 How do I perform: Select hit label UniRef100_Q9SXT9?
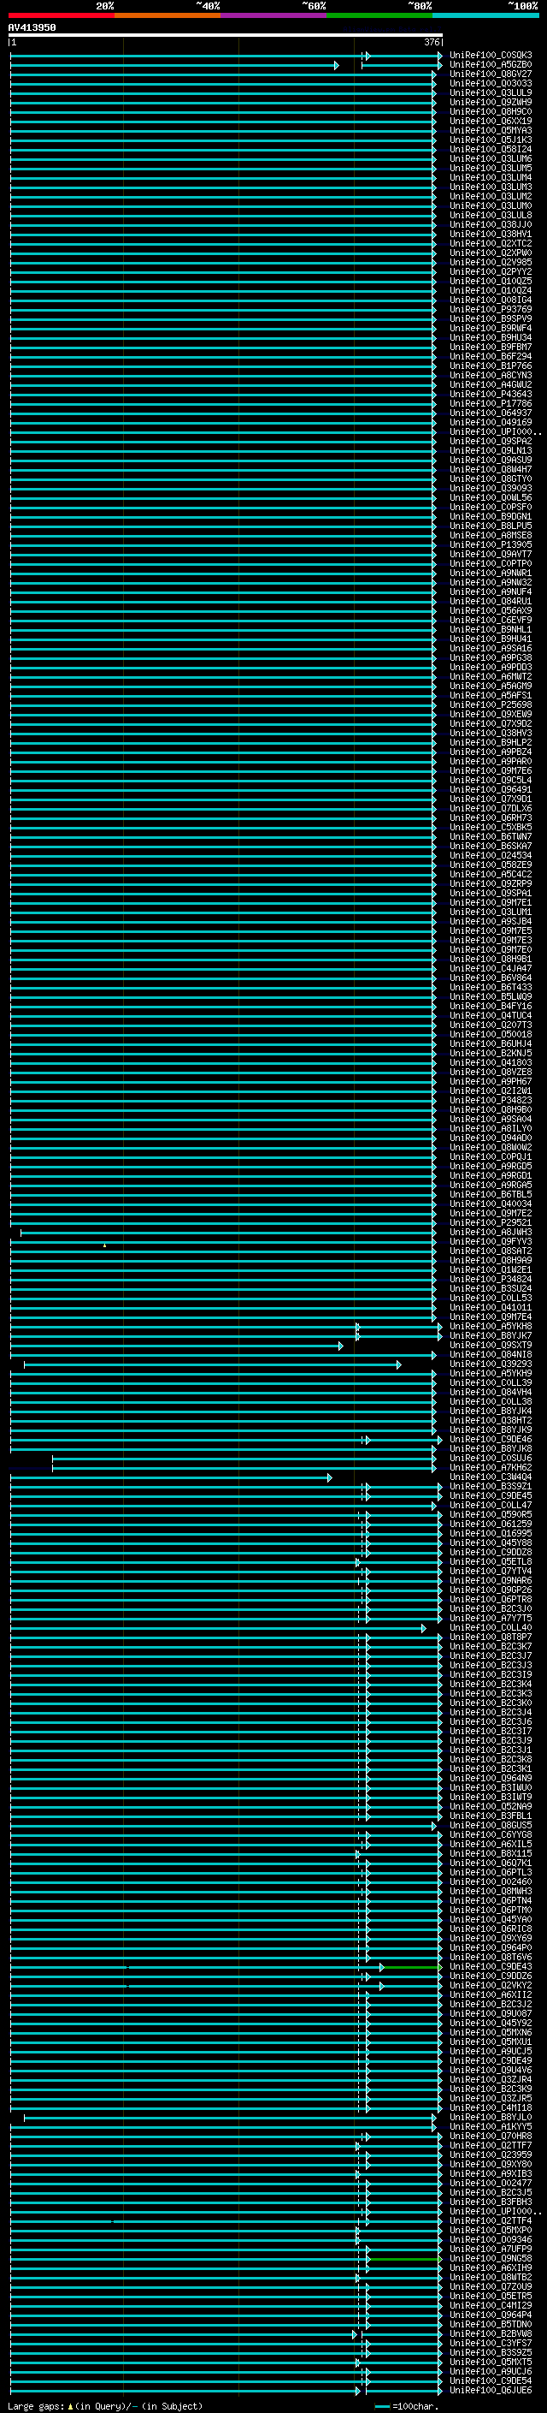click(x=491, y=1345)
